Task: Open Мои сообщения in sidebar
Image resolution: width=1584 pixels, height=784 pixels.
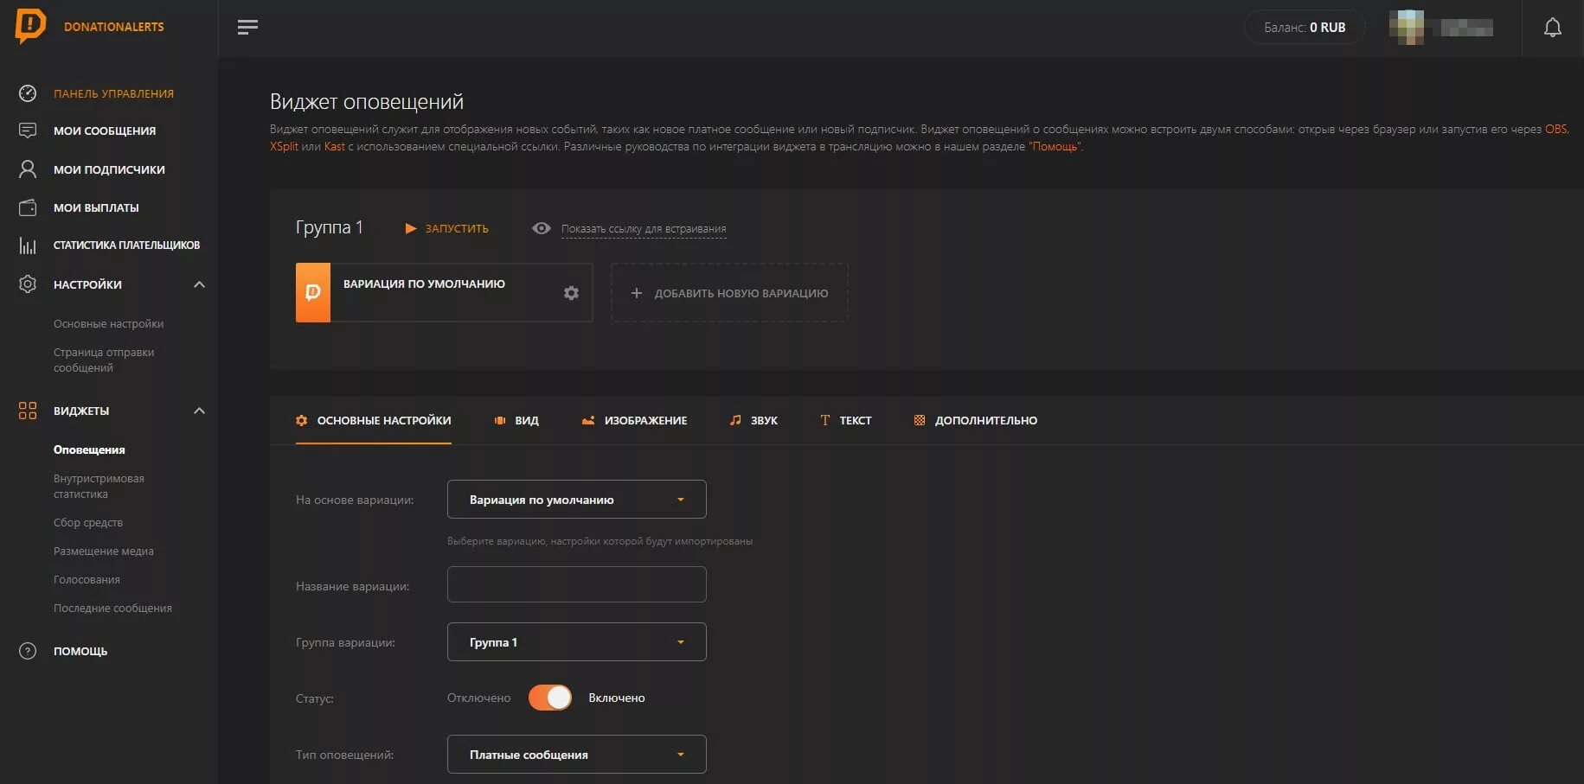Action: pos(105,131)
